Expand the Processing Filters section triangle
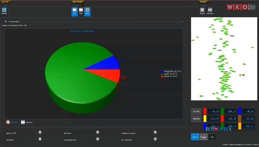The image size is (259, 147). 5,22
